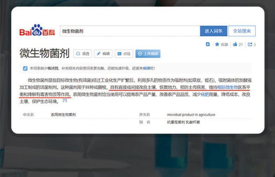Click the star 收藏 favorite icon

click(x=217, y=45)
